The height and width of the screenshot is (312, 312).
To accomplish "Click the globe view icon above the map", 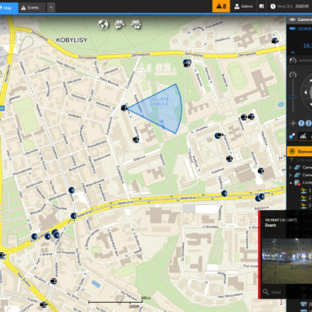I will click(x=103, y=24).
